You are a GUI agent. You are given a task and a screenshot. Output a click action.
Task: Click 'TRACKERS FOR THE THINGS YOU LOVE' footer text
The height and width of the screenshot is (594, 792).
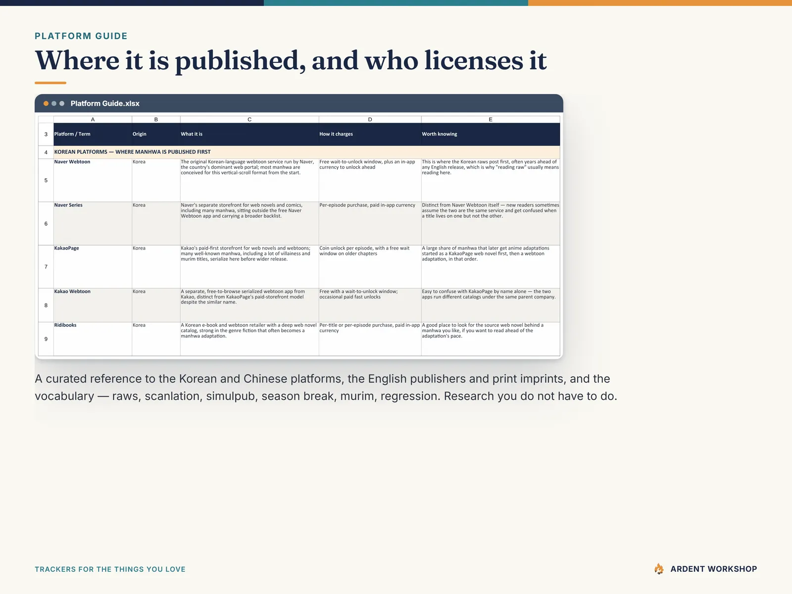coord(110,569)
